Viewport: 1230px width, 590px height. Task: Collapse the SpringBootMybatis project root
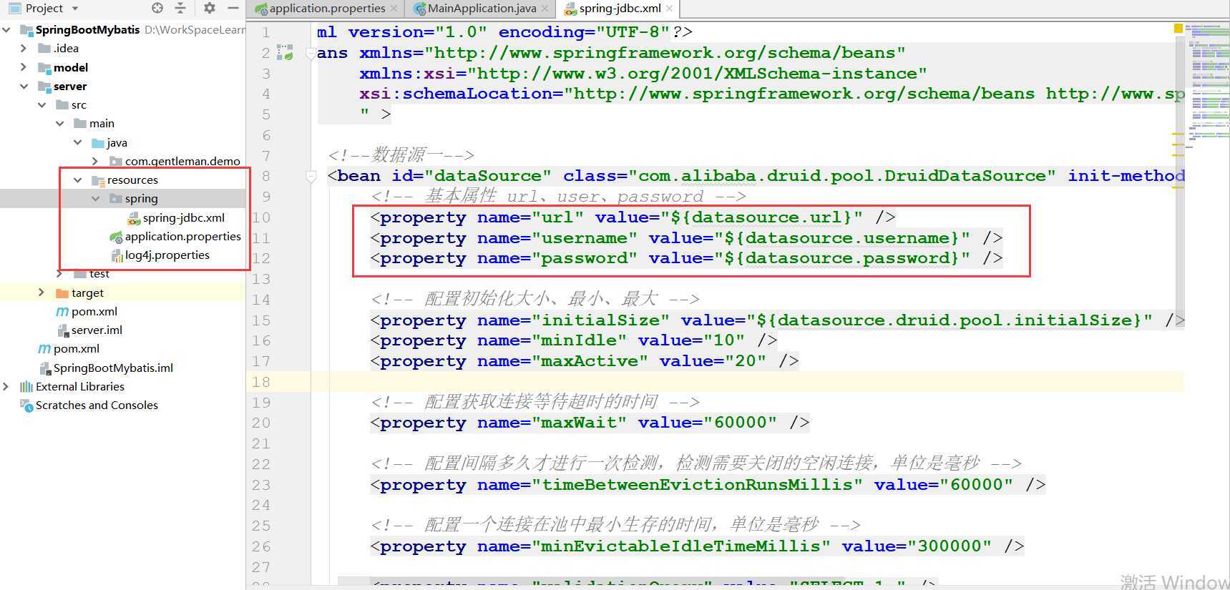coord(6,29)
